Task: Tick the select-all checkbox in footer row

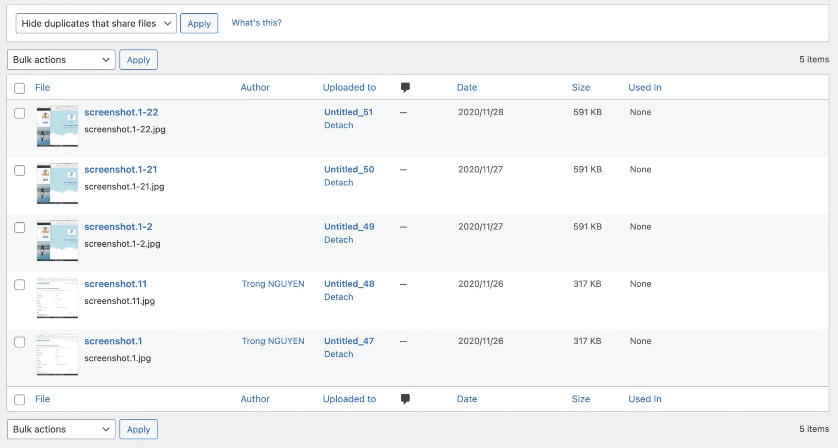Action: point(20,400)
